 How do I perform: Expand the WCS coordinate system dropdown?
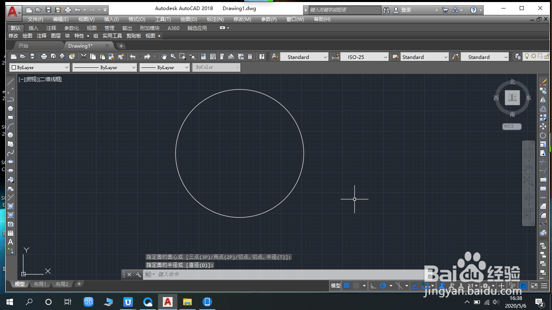pos(512,126)
